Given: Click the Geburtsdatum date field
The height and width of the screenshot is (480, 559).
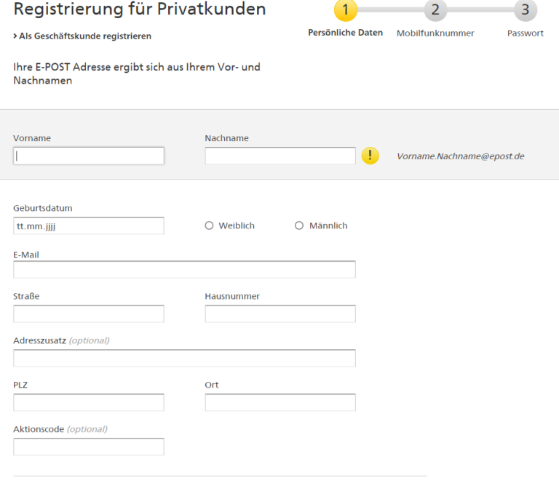Looking at the screenshot, I should (89, 226).
